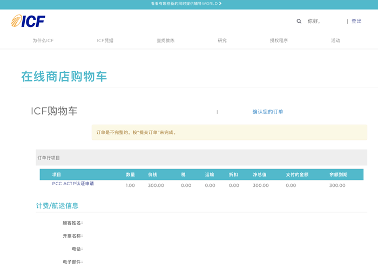Open the ICF凭据 menu
The width and height of the screenshot is (378, 270).
click(105, 40)
